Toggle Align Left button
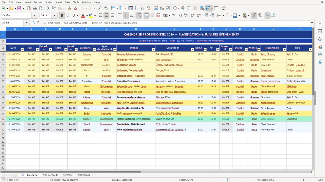 pos(101,16)
